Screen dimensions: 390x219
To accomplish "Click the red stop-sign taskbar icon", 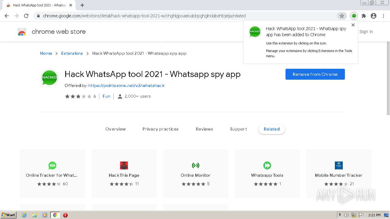I will (x=65, y=215).
